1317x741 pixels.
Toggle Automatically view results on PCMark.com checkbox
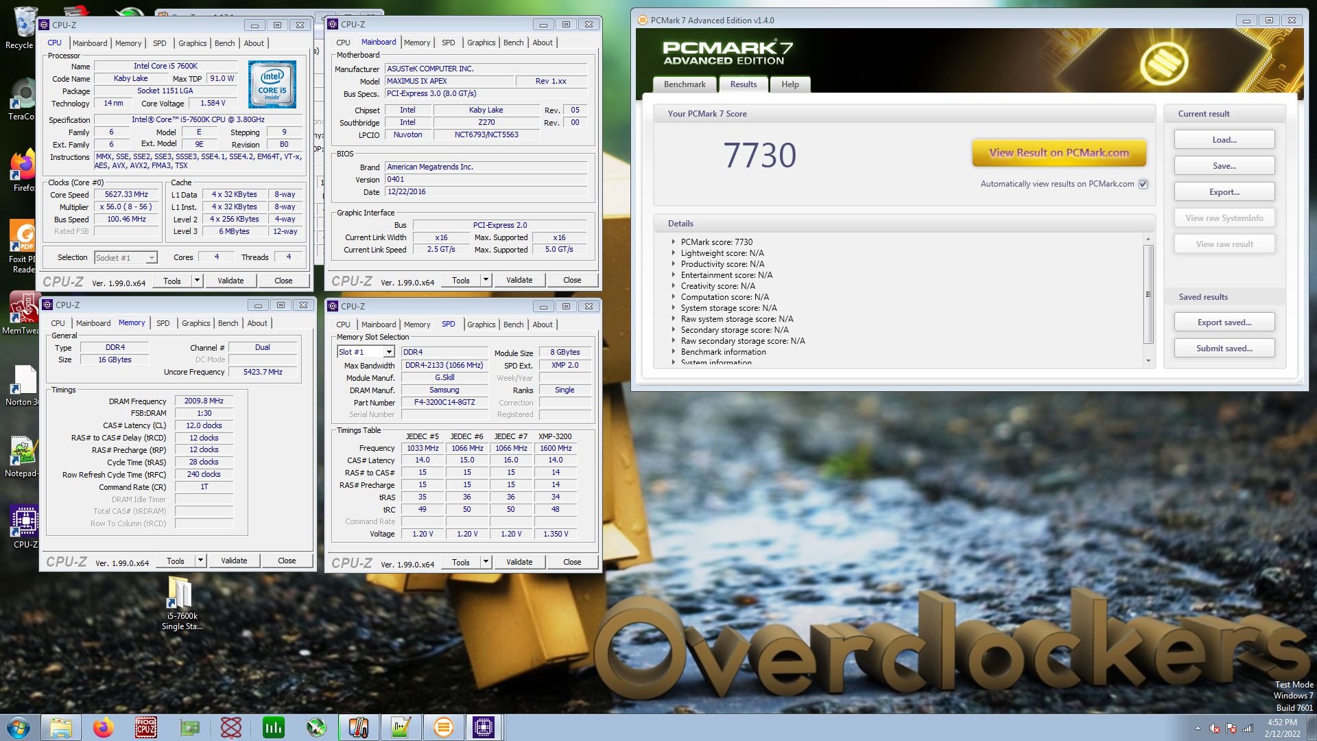click(x=1143, y=184)
